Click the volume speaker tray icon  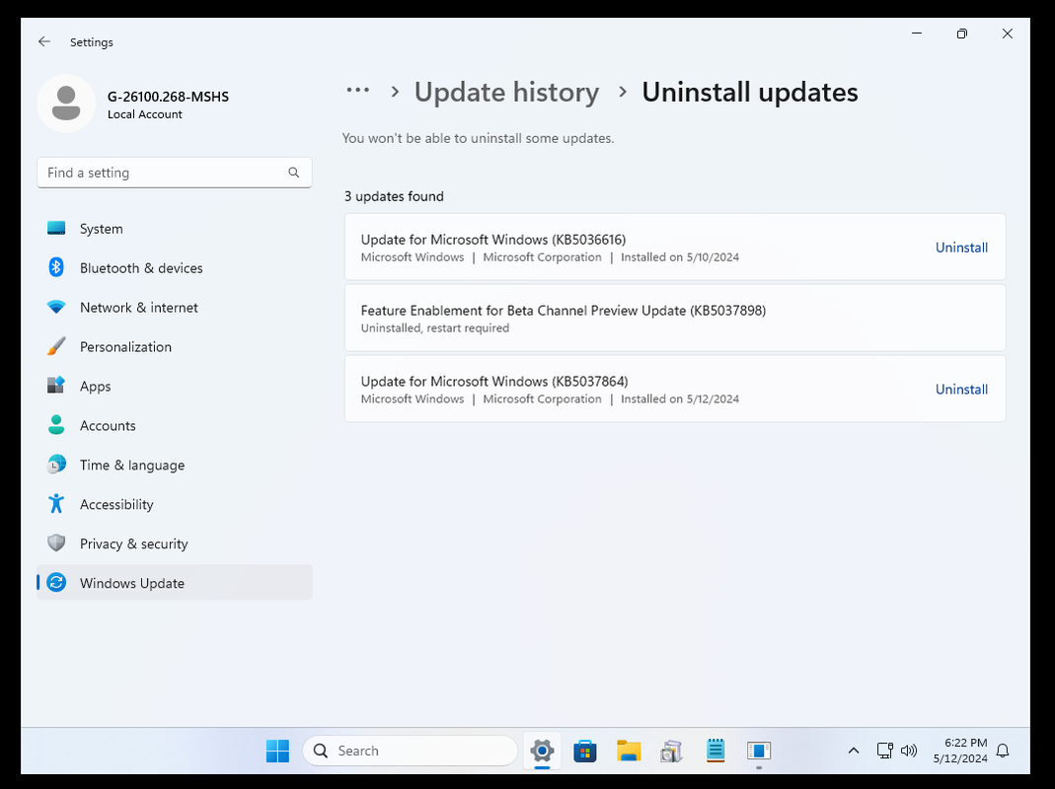point(909,751)
